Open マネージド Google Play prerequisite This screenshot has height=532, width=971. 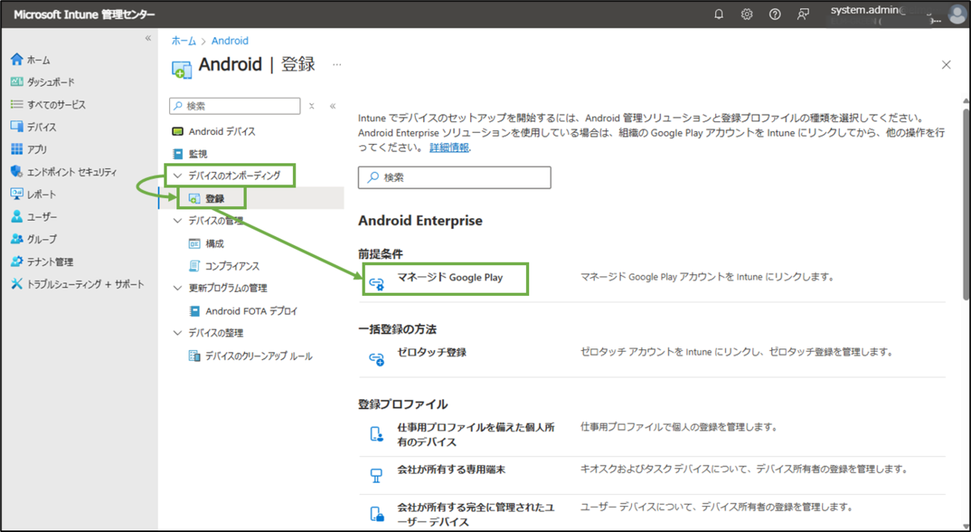pos(450,277)
